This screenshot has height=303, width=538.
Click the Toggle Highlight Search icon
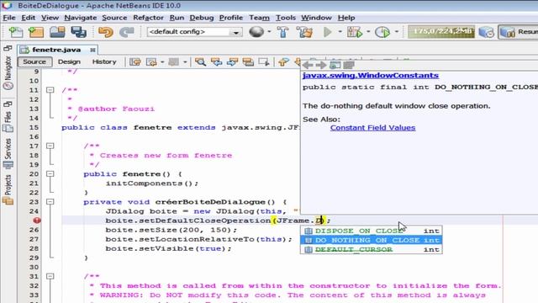point(248,61)
